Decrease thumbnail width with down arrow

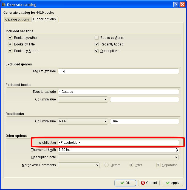point(177,151)
